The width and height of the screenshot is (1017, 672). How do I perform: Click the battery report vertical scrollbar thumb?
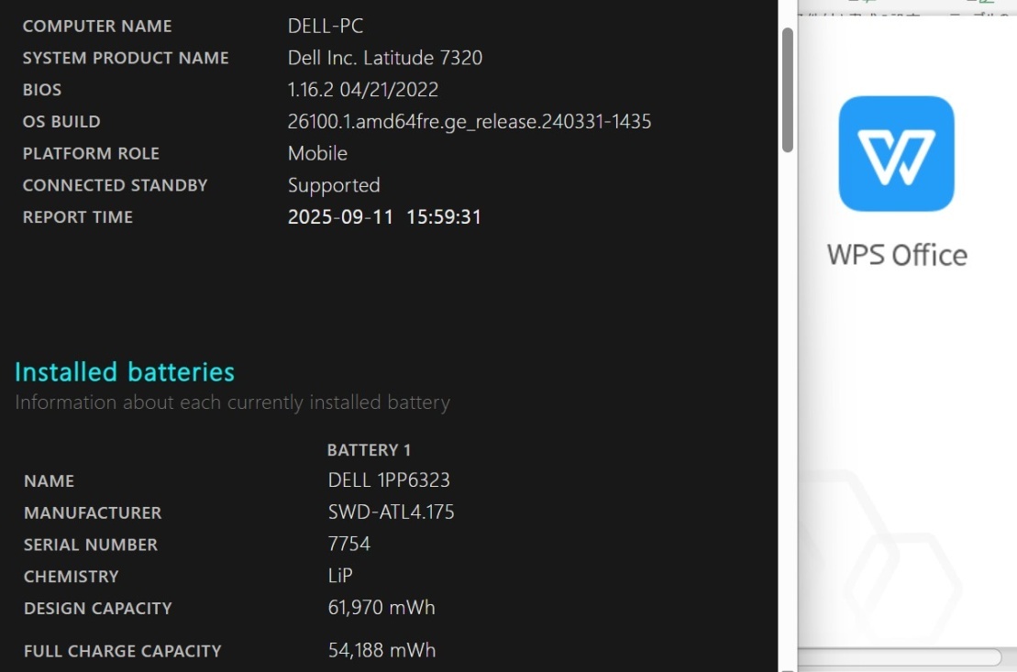(x=787, y=89)
